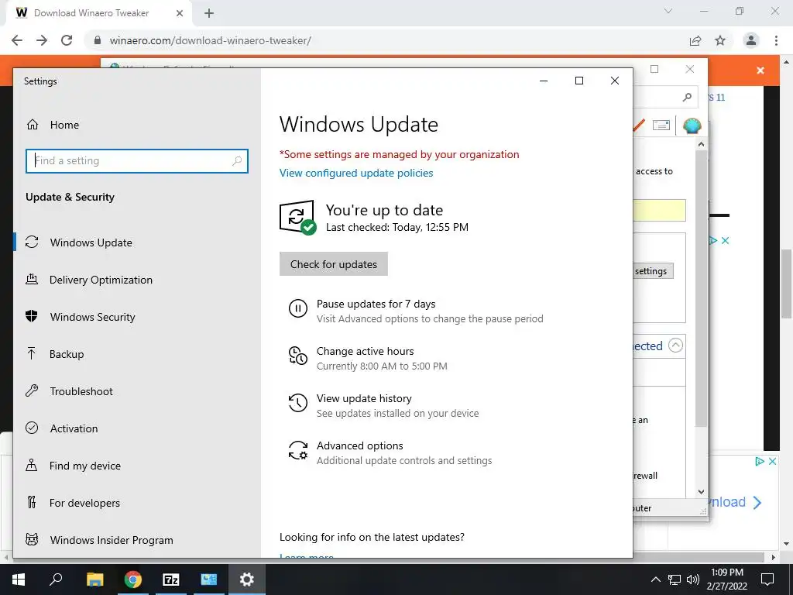Click the search magnifier in background window

687,97
